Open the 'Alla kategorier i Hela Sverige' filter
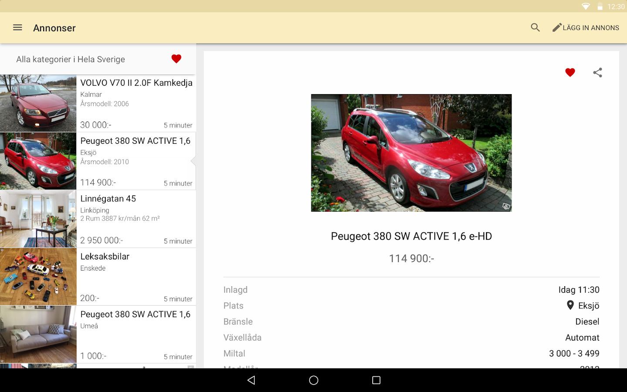 (x=71, y=59)
